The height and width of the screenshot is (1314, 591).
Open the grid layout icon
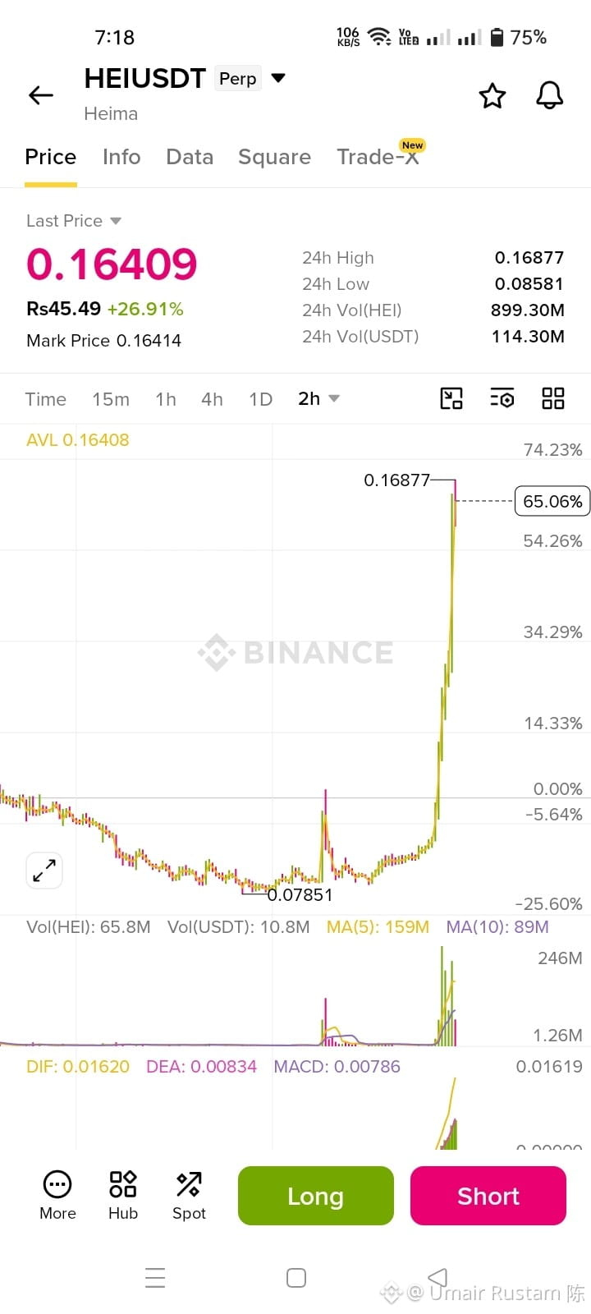(x=553, y=398)
